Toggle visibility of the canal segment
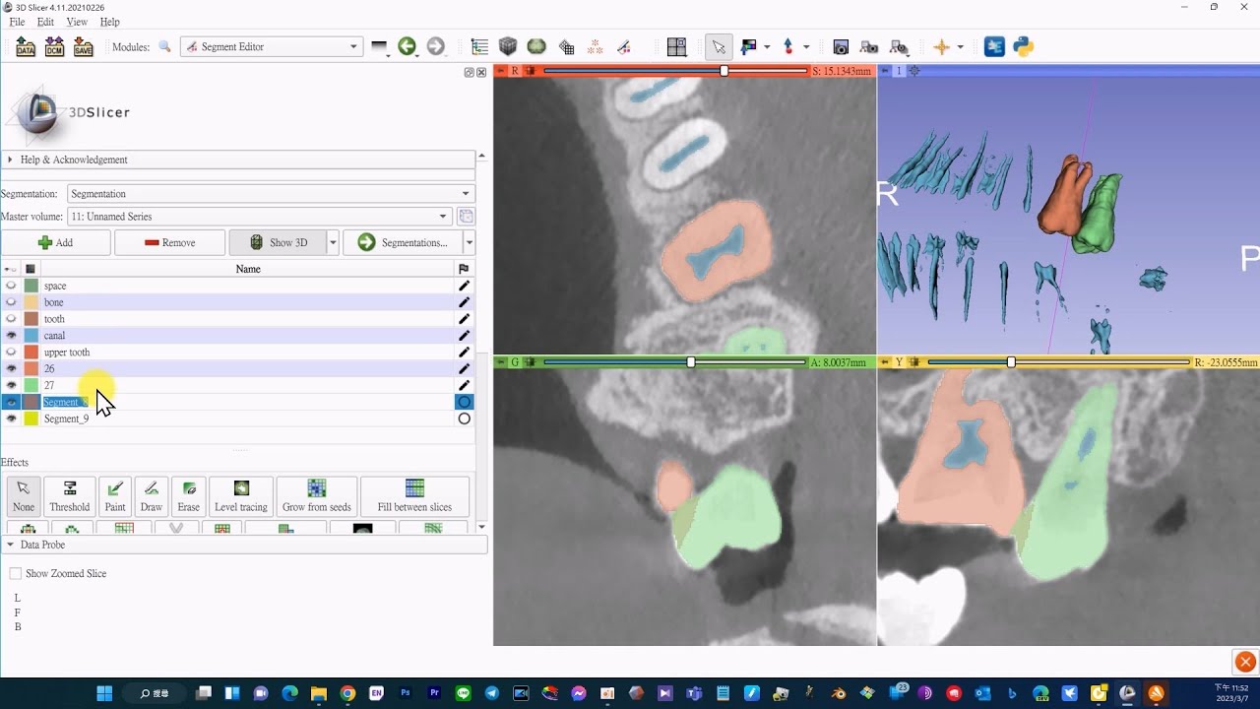 point(12,336)
